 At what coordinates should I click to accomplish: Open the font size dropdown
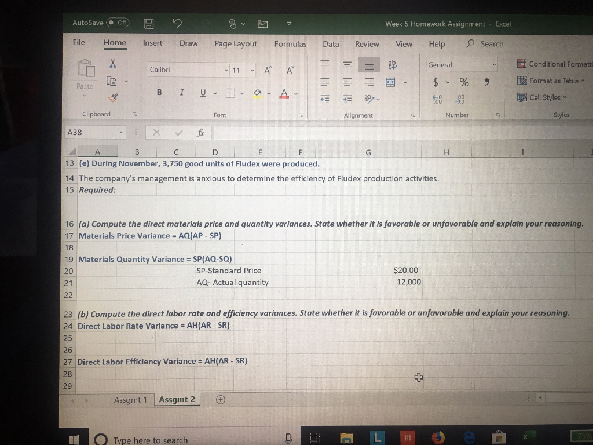tap(253, 70)
